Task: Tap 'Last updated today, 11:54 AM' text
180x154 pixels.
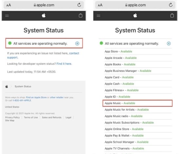Action: click(31, 72)
